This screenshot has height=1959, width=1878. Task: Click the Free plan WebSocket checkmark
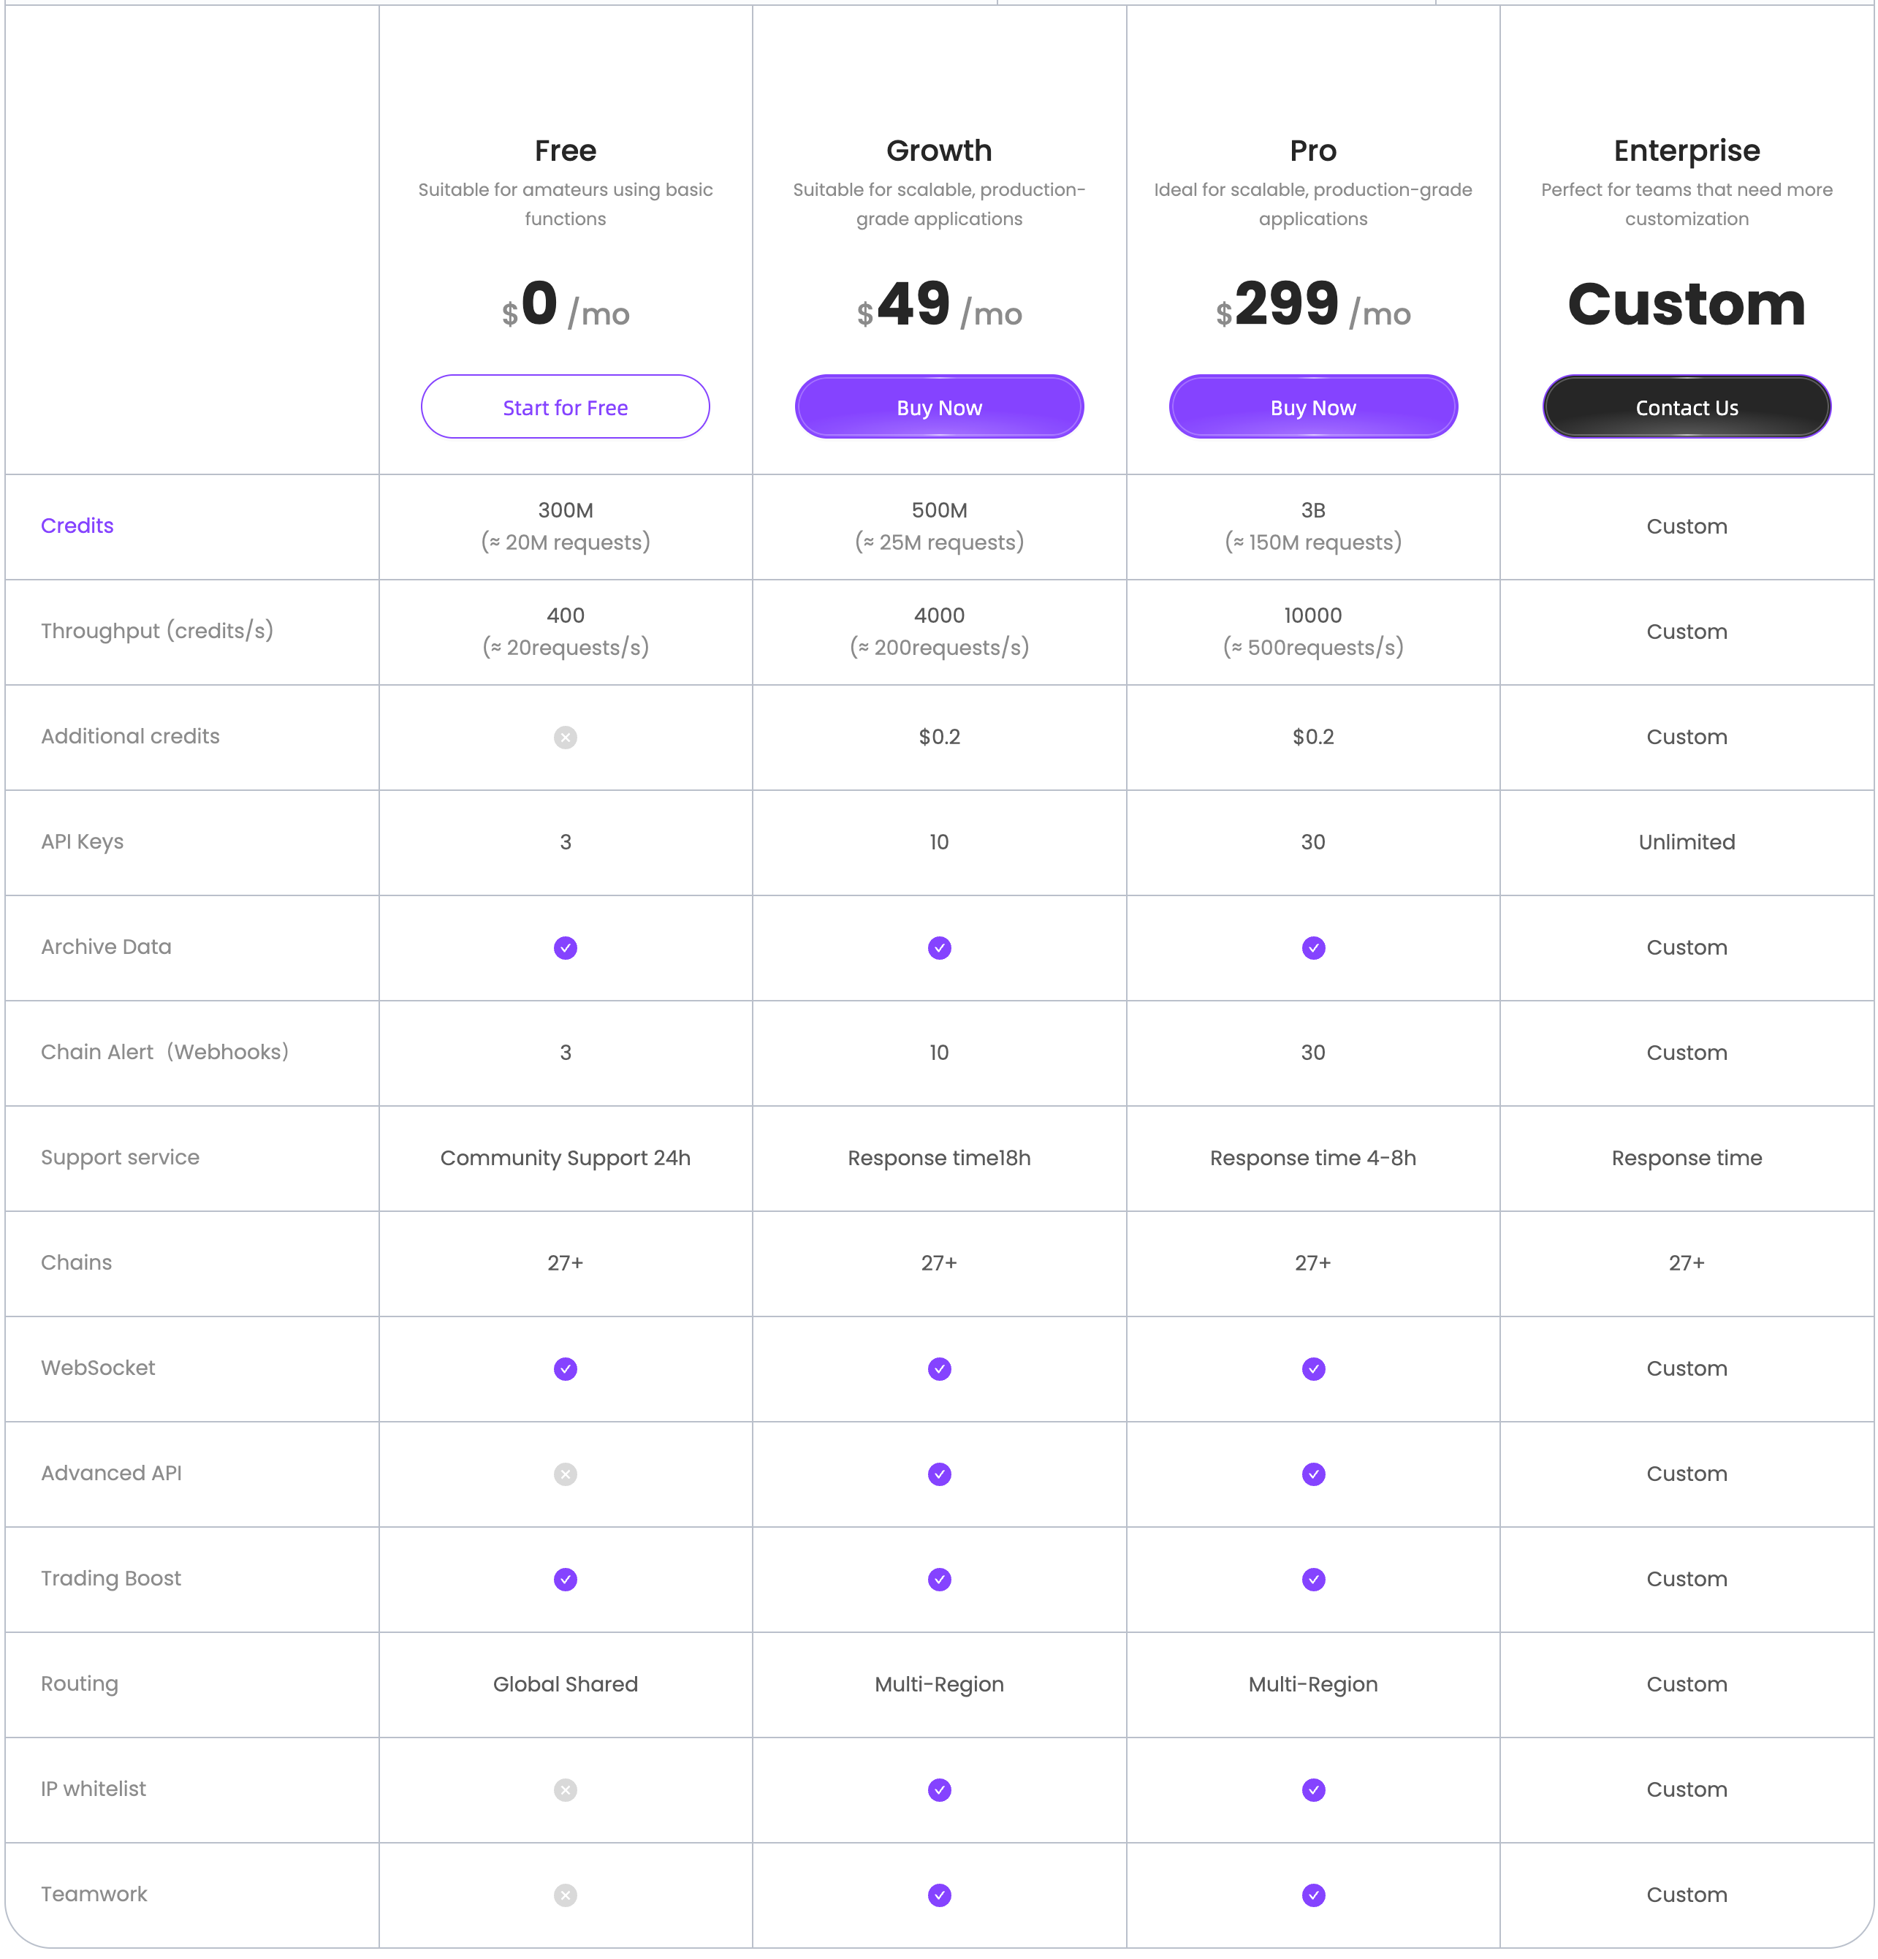click(566, 1368)
